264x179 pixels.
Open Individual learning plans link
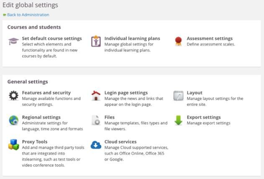coord(132,38)
